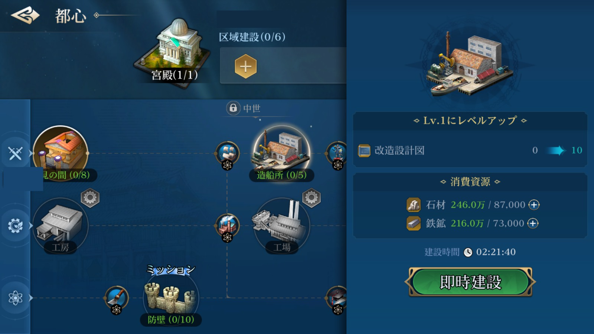The image size is (594, 334).
Task: Select the atom science tab on sidebar
Action: click(15, 298)
